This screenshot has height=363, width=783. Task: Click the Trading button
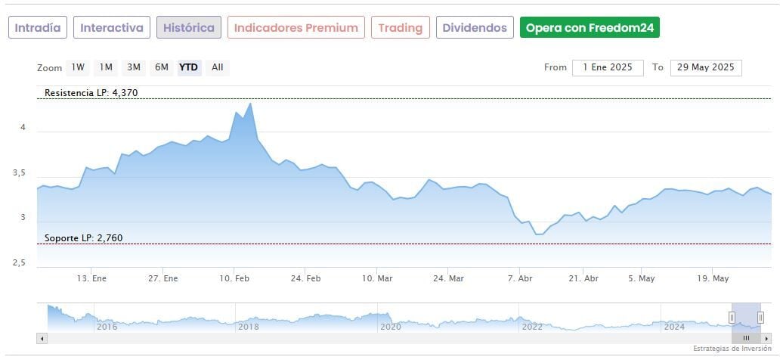pos(401,28)
